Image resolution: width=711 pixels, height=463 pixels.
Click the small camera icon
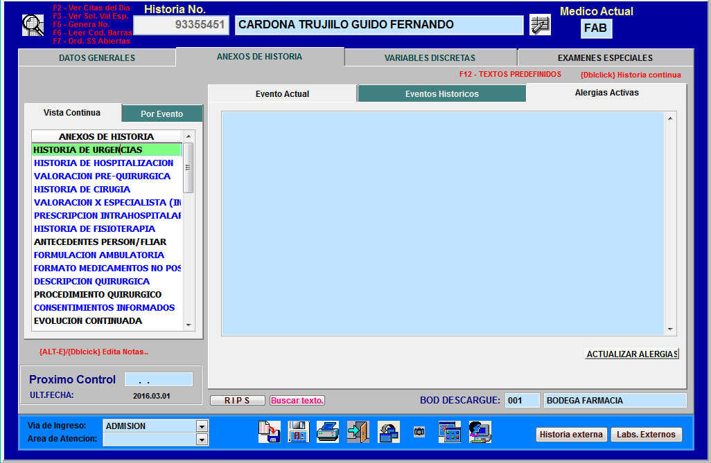(419, 432)
